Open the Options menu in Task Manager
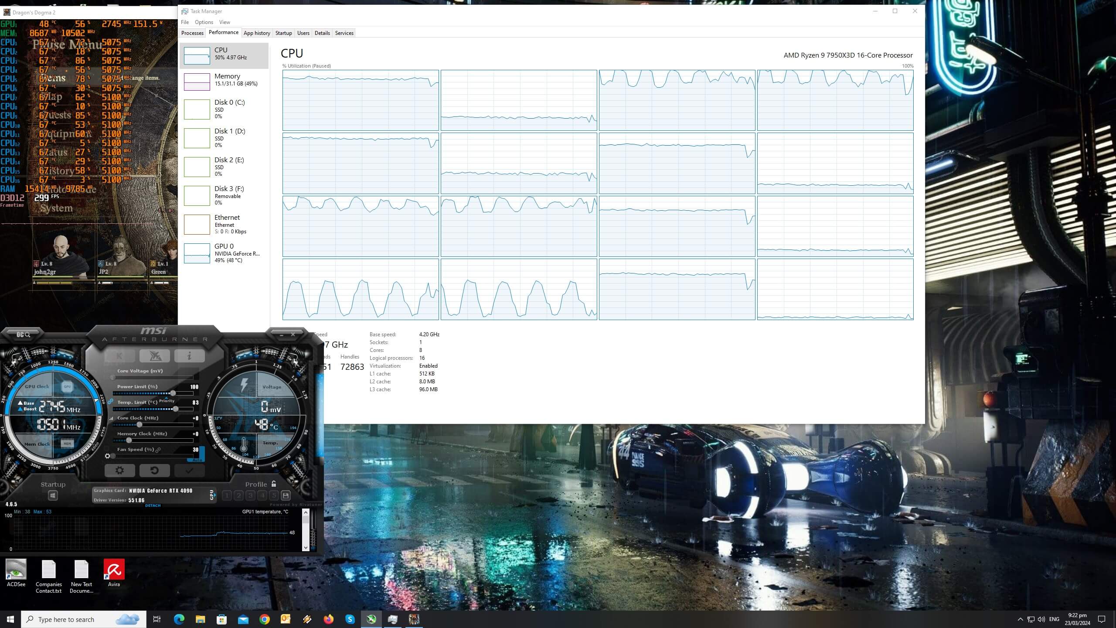The image size is (1116, 628). point(204,22)
